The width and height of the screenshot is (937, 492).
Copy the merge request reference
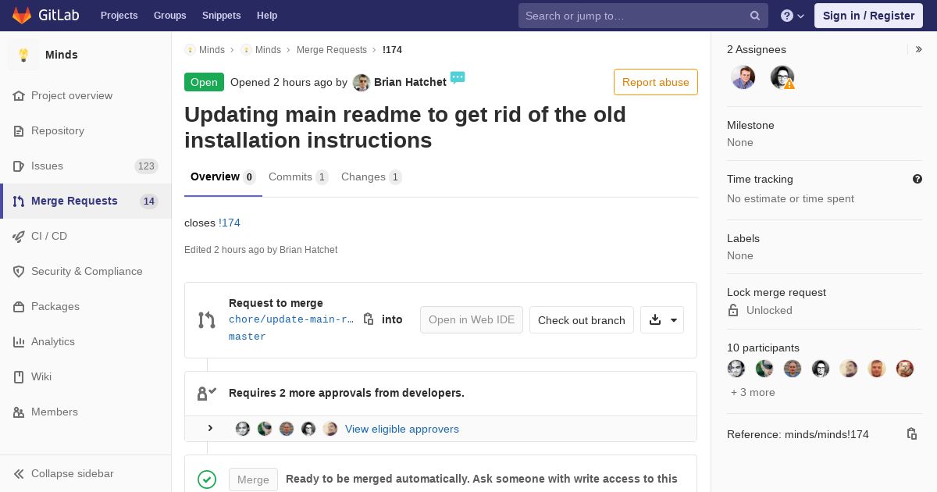click(x=911, y=434)
